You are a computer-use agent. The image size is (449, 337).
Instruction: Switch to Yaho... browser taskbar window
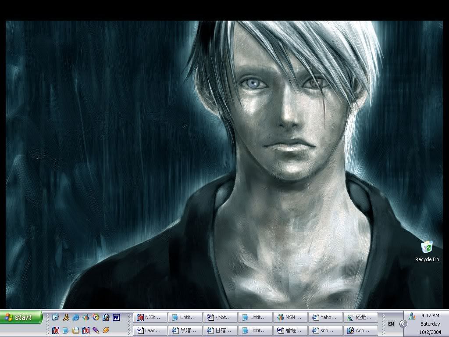point(326,317)
